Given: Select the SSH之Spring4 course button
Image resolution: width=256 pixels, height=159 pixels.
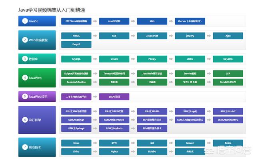Looking at the screenshot, I should click(x=76, y=120).
